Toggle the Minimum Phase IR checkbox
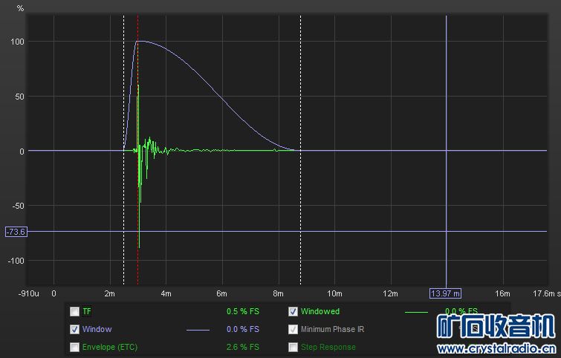561x358 pixels. click(x=293, y=329)
